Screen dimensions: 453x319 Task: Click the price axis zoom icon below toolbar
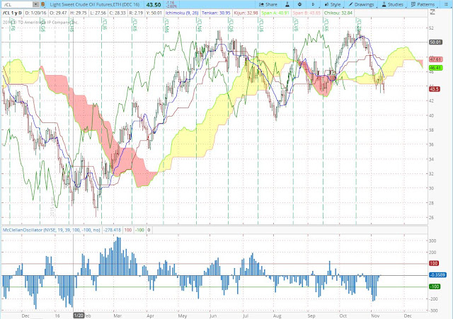432,12
